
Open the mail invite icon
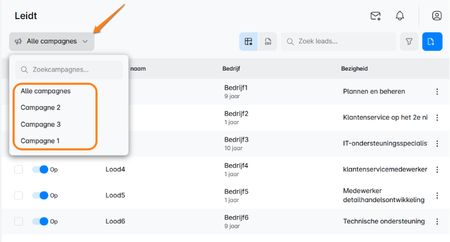click(x=376, y=16)
